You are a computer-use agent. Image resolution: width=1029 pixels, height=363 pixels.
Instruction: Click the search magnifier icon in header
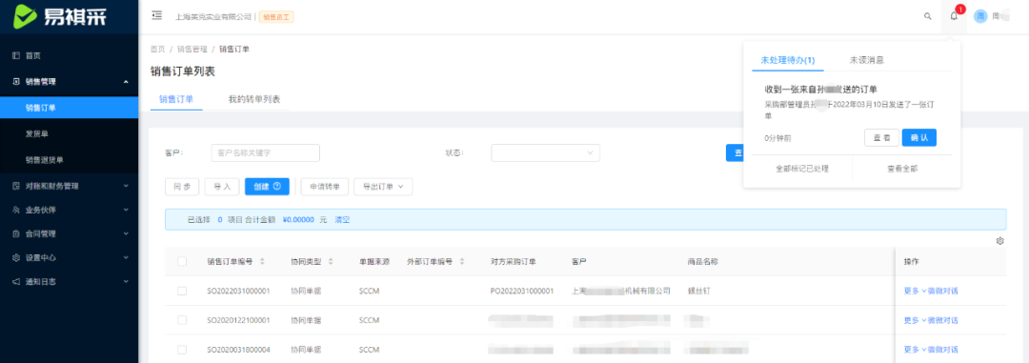pyautogui.click(x=927, y=16)
